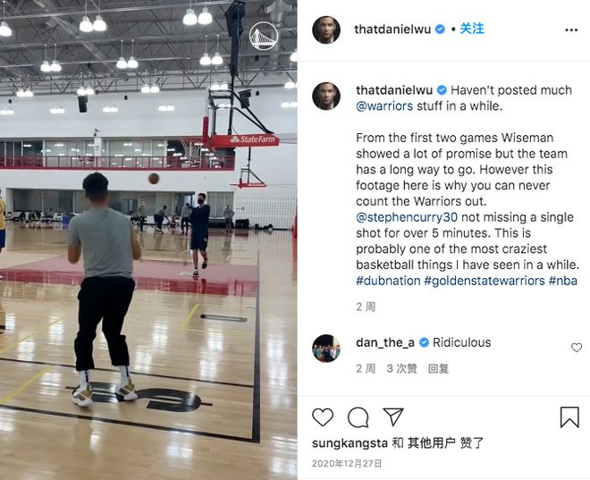Open thatdanielwu's avatar in the post header

(326, 29)
